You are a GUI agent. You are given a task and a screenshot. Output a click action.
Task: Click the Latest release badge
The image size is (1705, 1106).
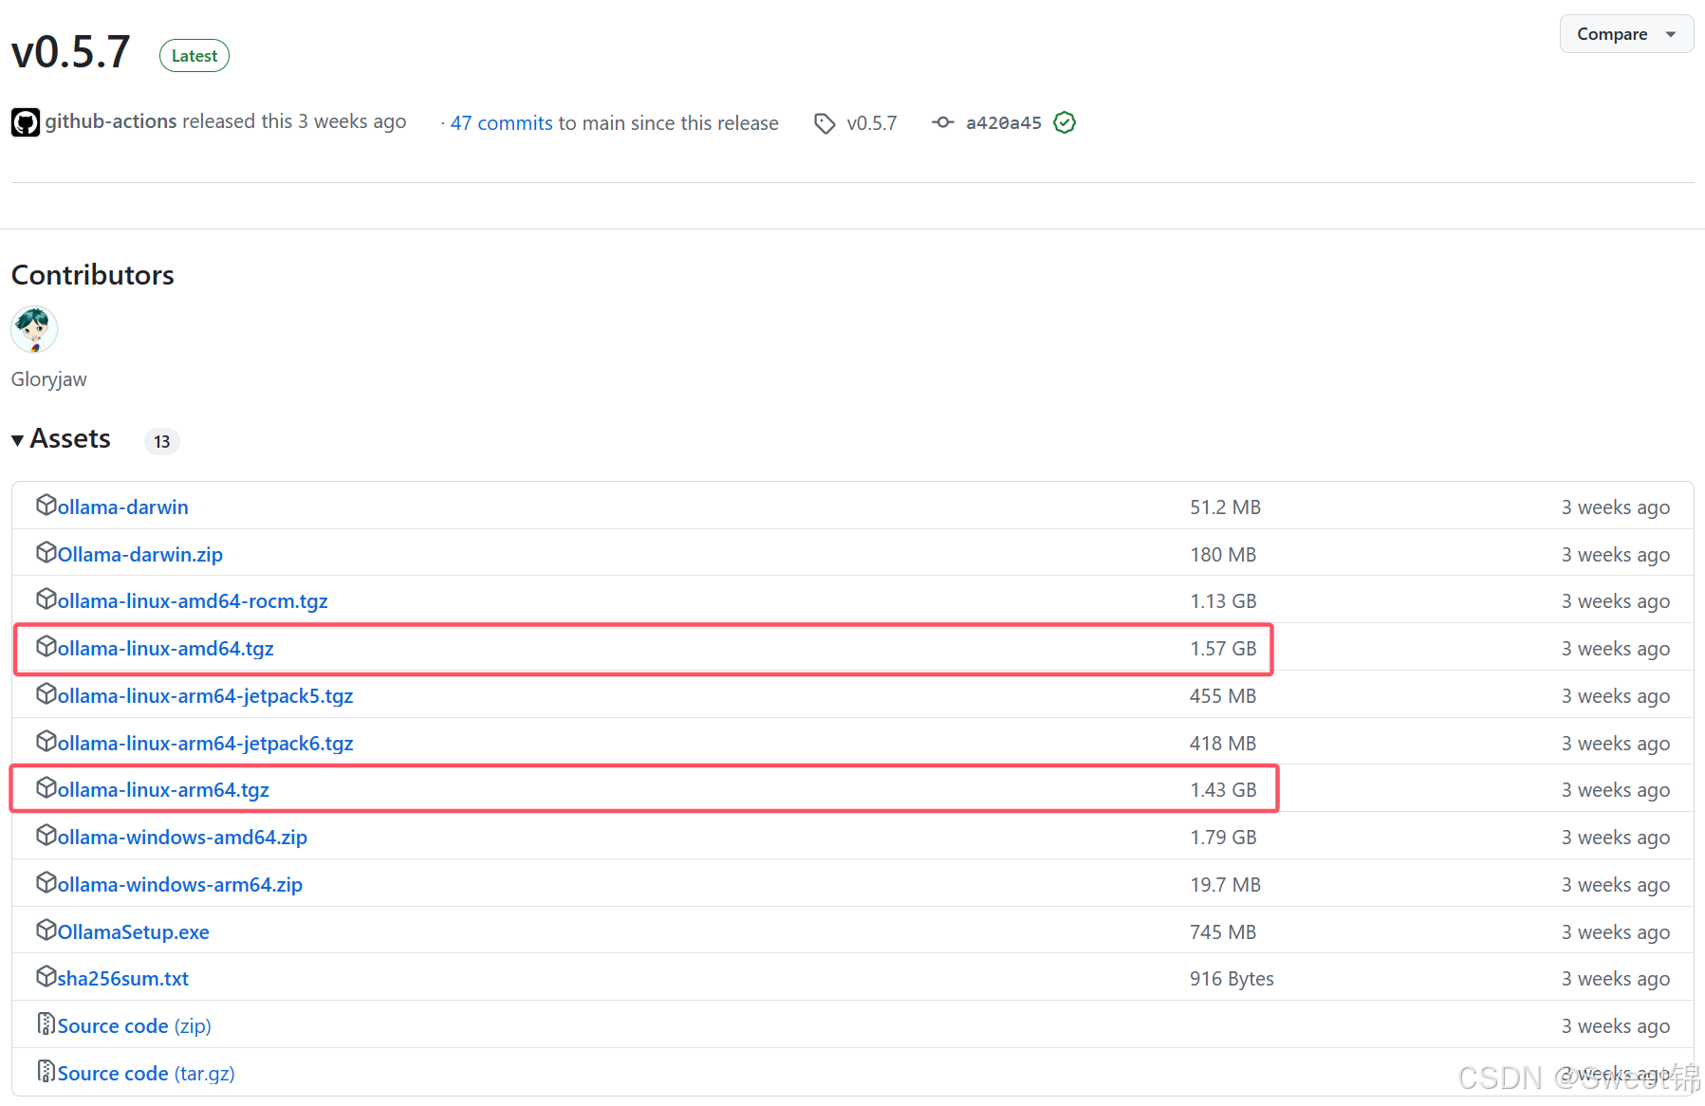195,56
